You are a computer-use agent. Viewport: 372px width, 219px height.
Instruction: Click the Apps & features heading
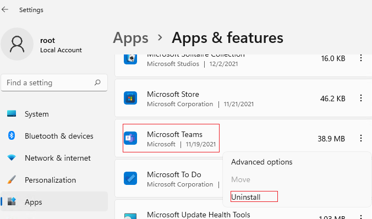coord(227,38)
